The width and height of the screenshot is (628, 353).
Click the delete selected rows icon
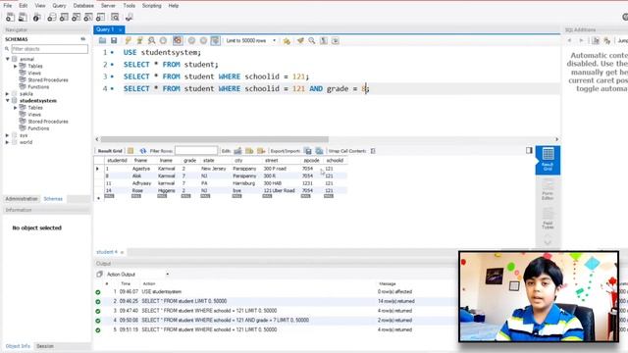click(261, 151)
